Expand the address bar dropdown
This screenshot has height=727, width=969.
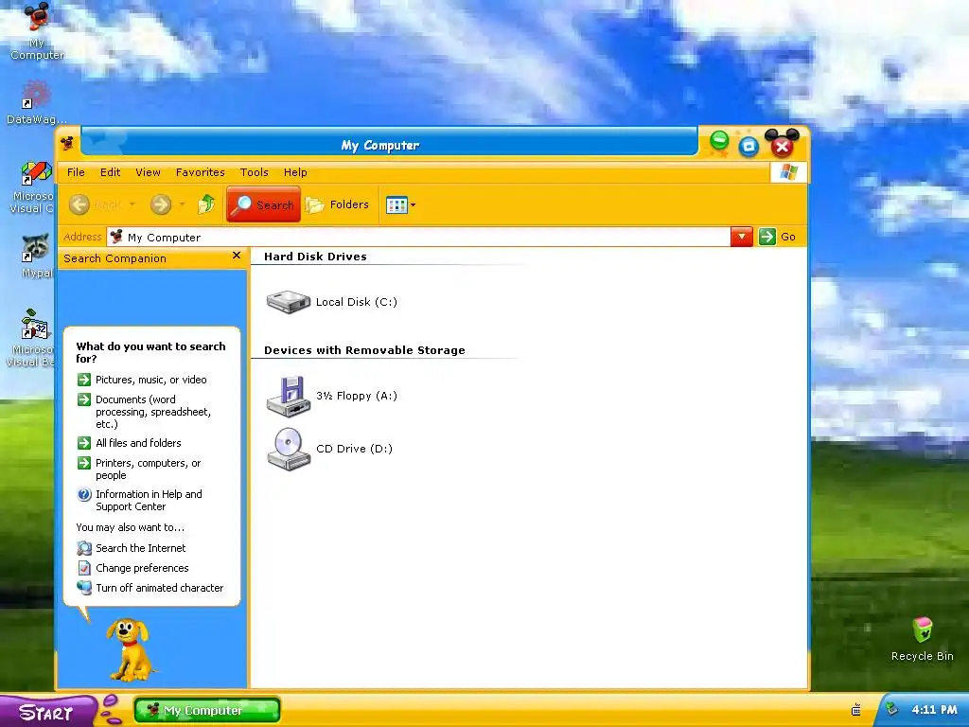742,237
